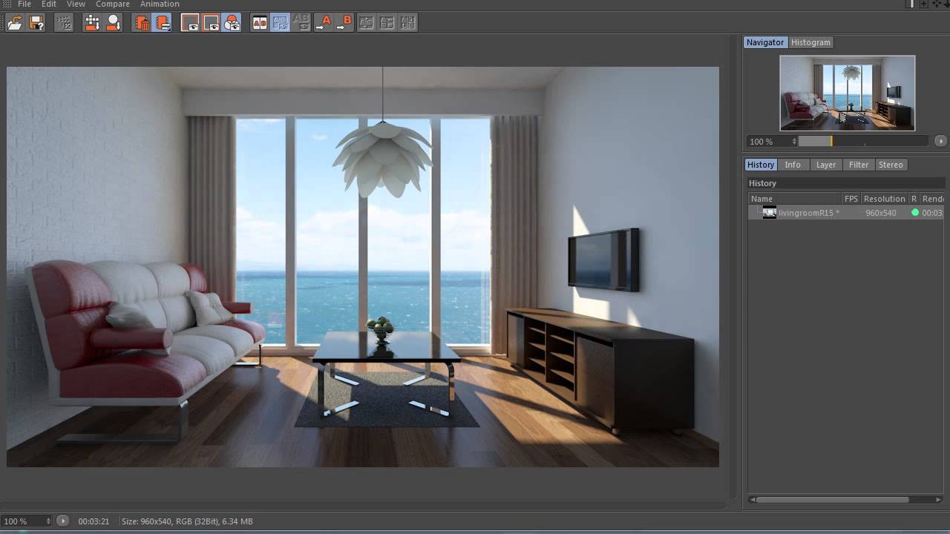Click the Resolution column header
Image resolution: width=950 pixels, height=534 pixels.
[885, 199]
